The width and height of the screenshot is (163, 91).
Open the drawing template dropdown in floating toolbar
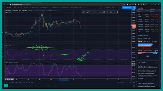point(84,12)
